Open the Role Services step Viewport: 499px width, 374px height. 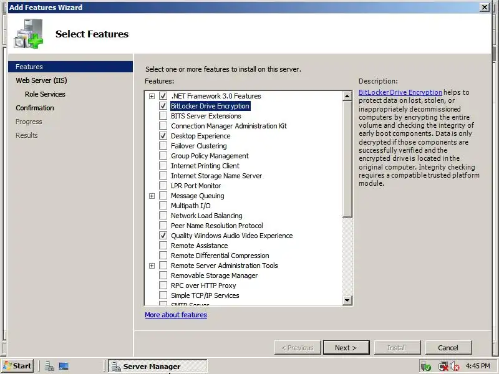click(x=45, y=94)
